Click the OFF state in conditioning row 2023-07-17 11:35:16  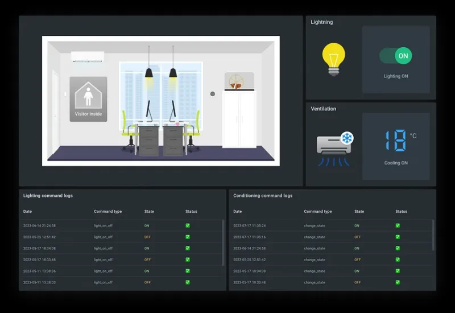(358, 237)
